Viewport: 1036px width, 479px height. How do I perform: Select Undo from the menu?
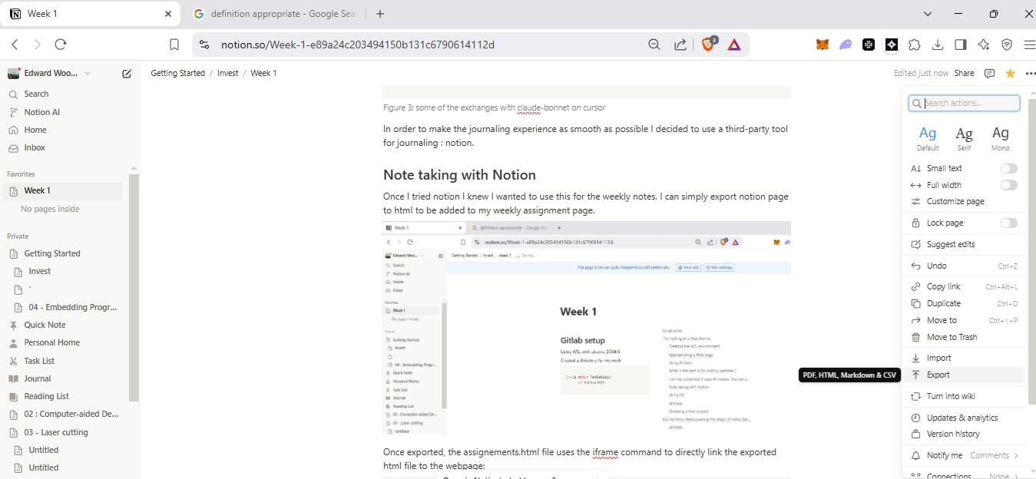pos(965,266)
